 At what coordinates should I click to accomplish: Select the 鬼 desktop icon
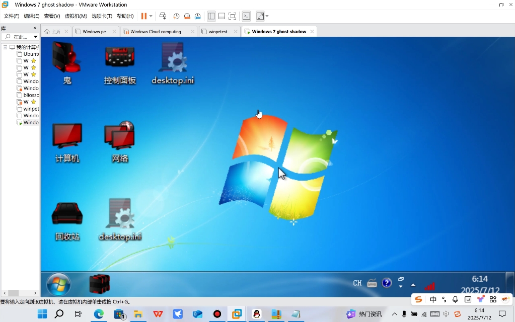[x=66, y=63]
